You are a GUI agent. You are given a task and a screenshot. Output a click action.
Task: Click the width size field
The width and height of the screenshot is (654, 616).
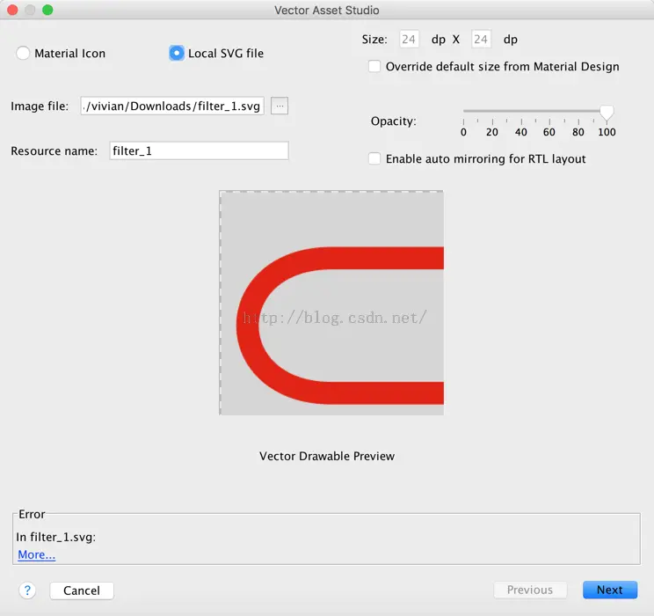pos(409,40)
